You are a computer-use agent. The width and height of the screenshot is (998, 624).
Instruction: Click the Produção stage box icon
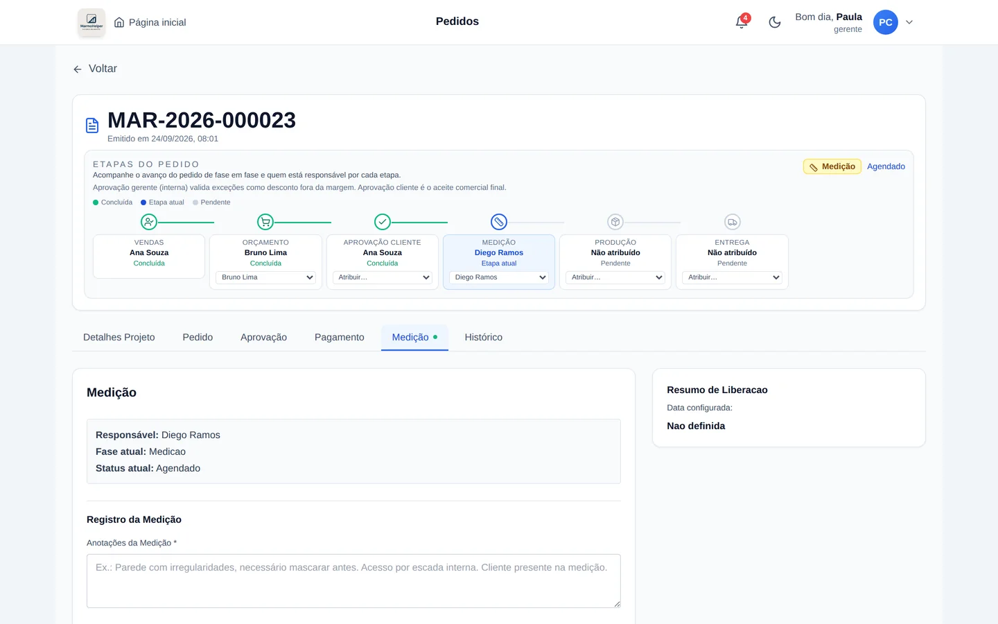pos(615,222)
